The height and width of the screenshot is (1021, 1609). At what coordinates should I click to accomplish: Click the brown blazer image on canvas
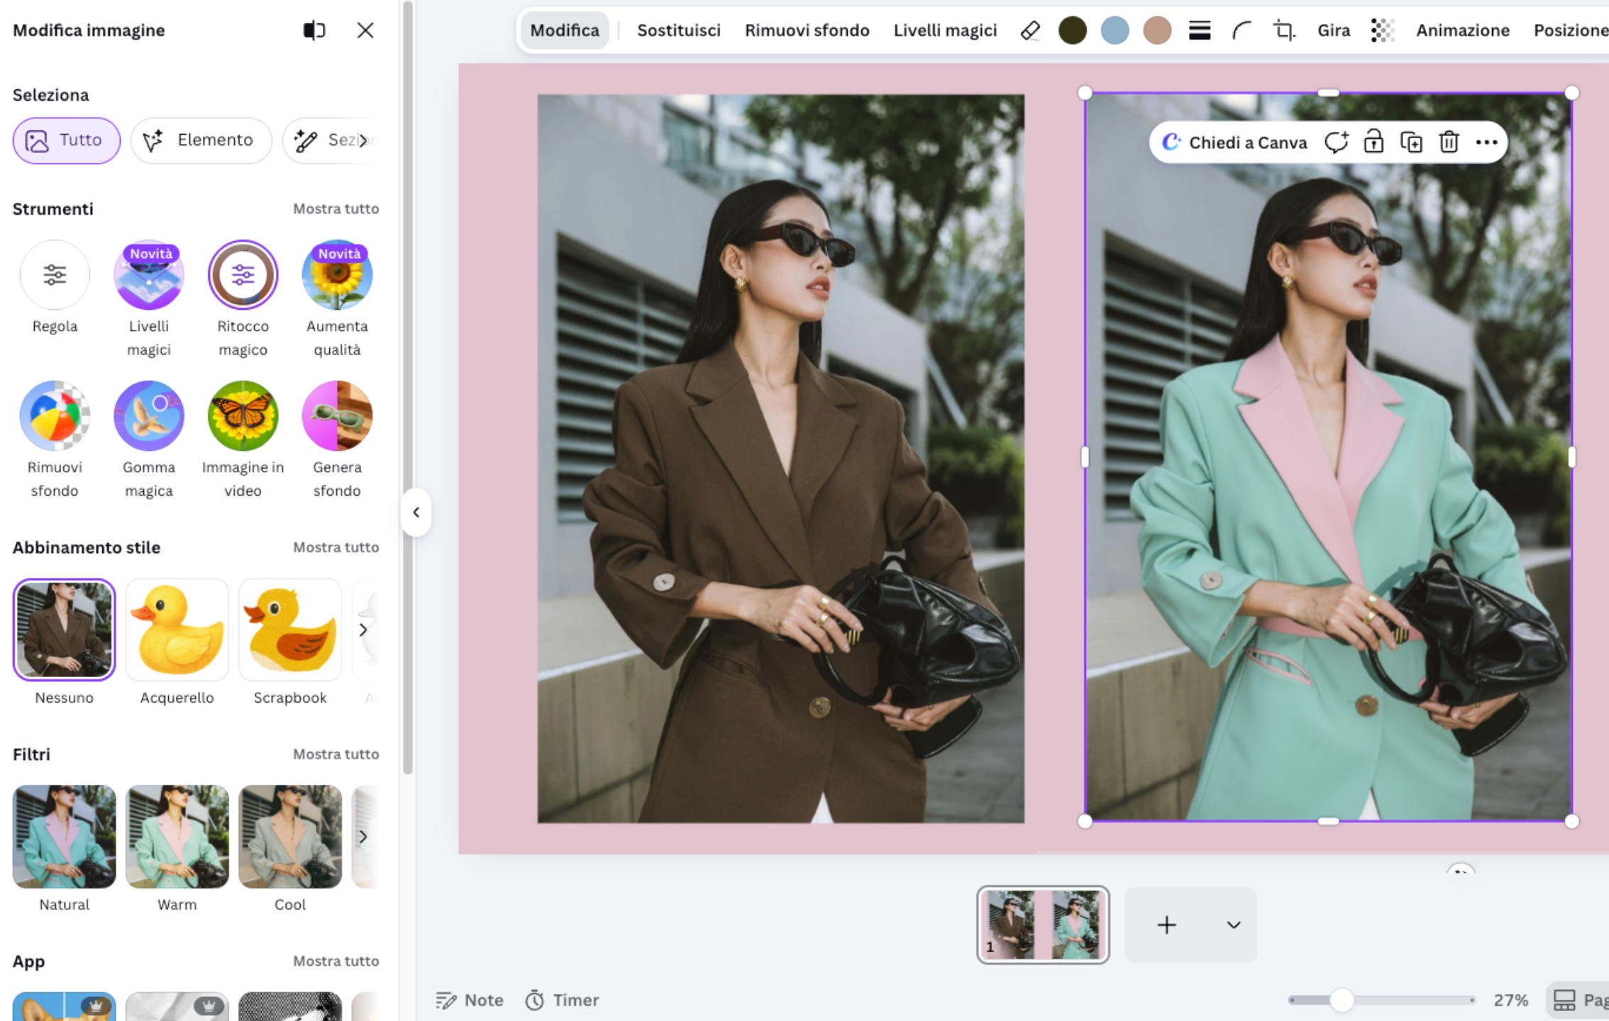tap(780, 459)
